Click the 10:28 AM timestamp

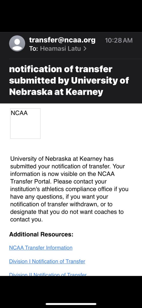point(119,40)
